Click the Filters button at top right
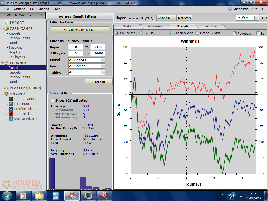The image size is (268, 201). point(264,18)
